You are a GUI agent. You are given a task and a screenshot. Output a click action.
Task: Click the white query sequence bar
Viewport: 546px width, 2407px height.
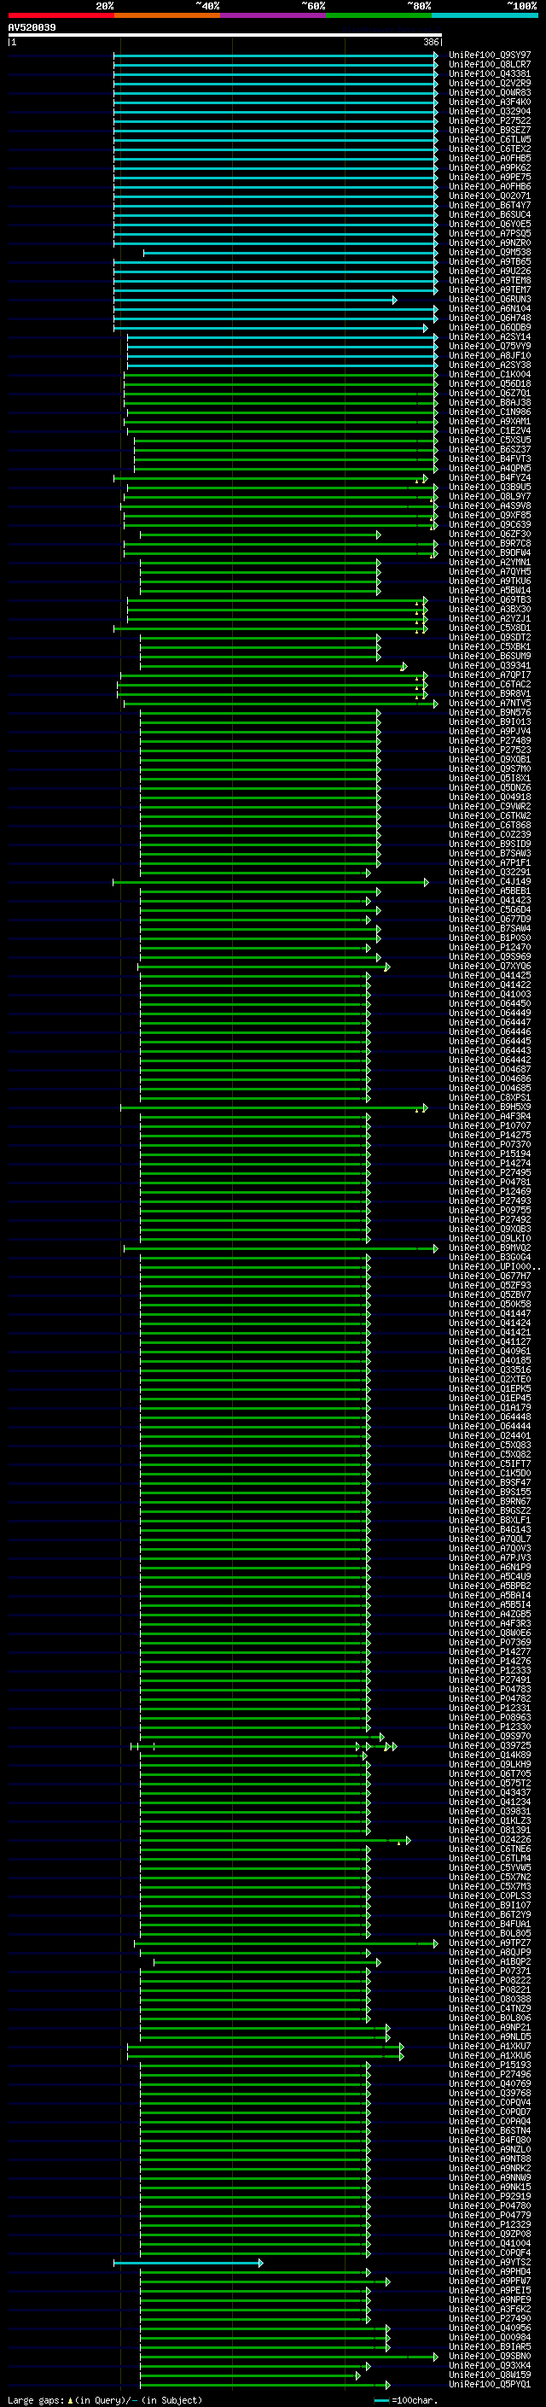click(x=225, y=34)
